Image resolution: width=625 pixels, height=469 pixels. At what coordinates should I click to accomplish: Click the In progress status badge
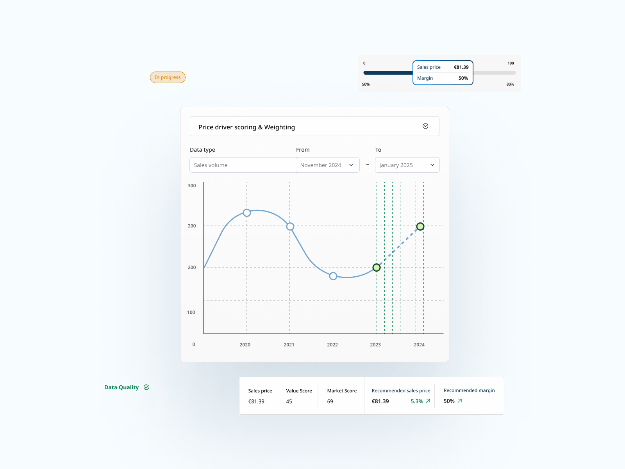(168, 77)
